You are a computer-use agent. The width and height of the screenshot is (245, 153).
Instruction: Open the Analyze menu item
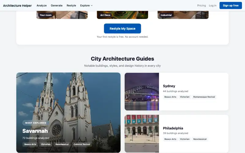pyautogui.click(x=42, y=6)
